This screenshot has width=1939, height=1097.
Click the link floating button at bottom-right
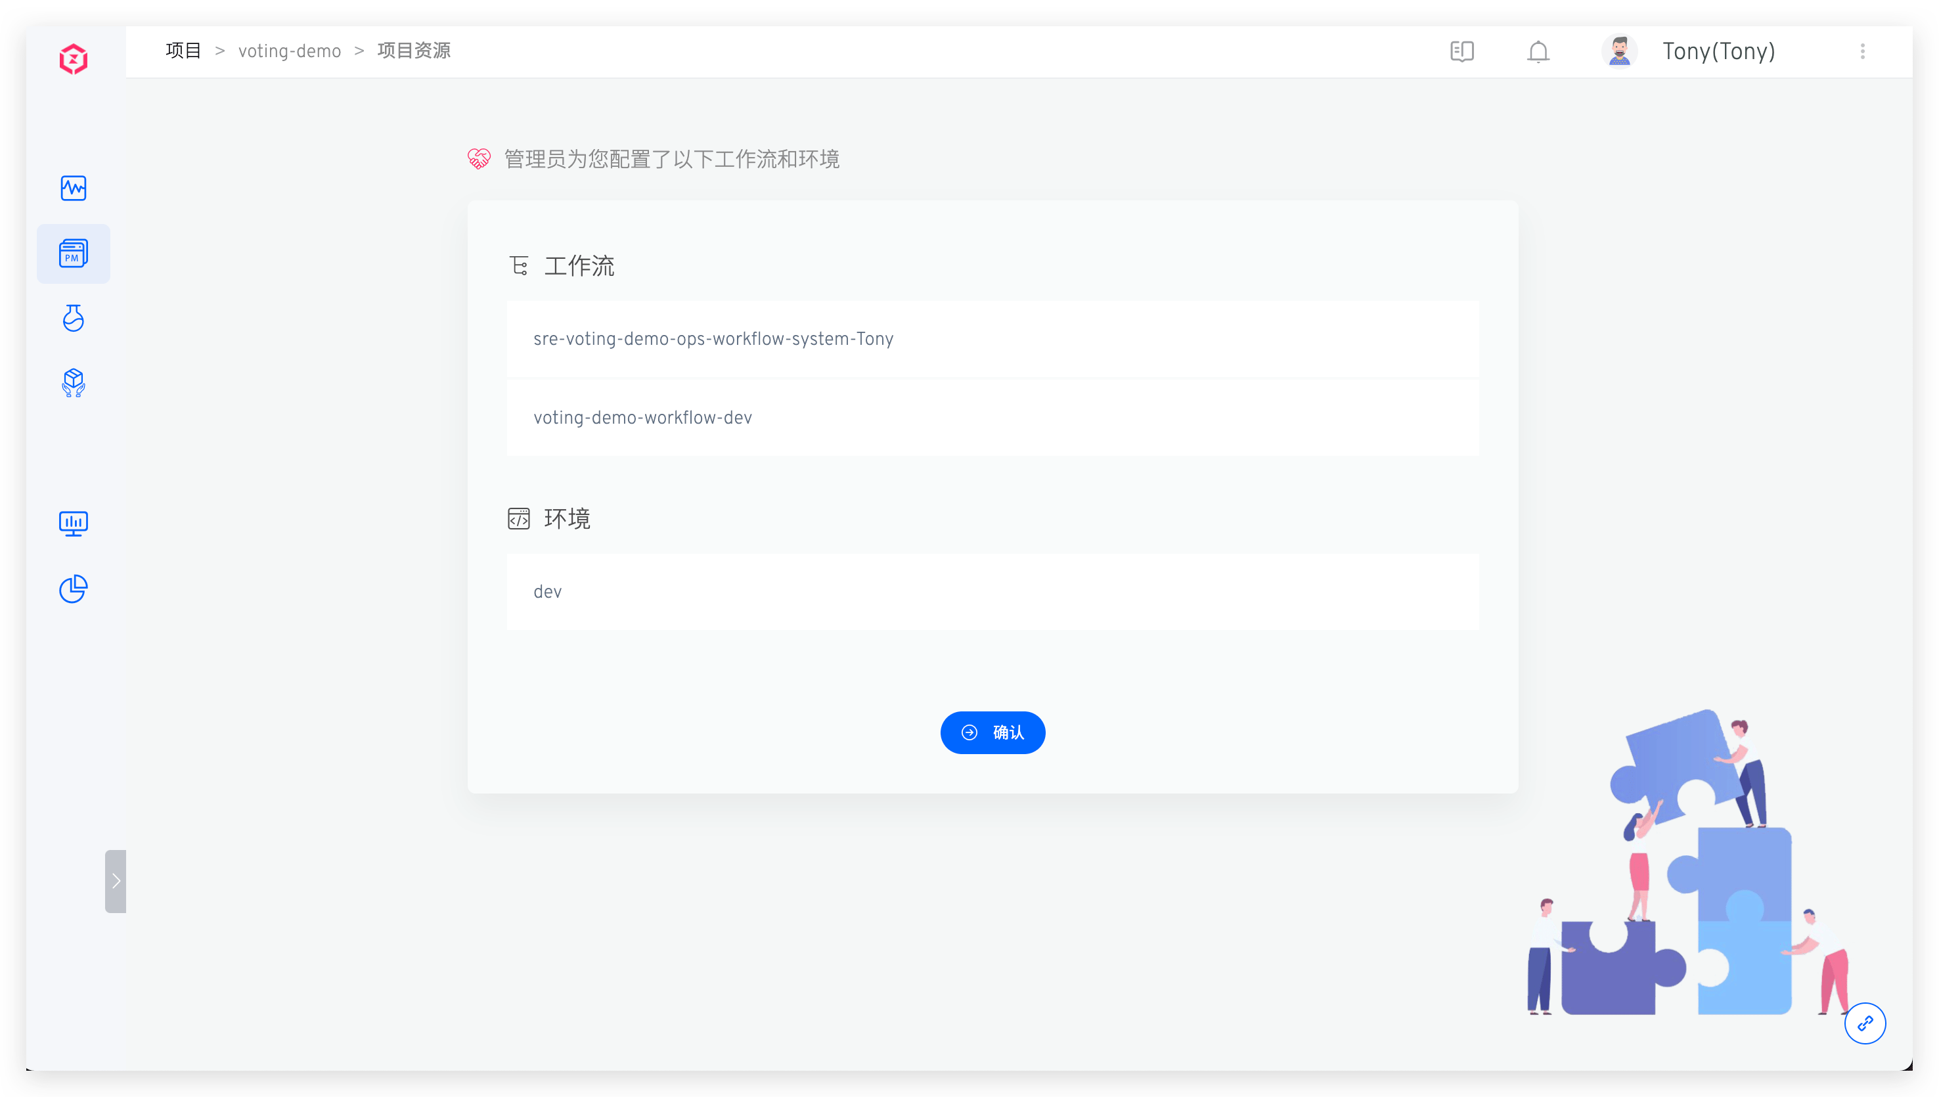tap(1866, 1023)
